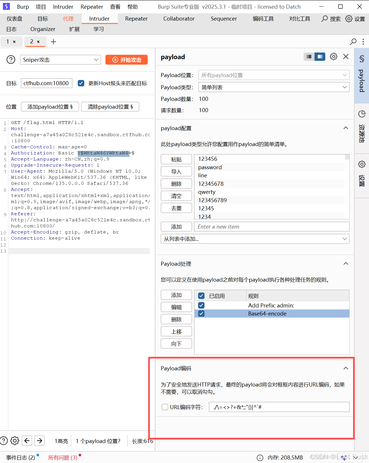Collapse the payload configuration section
Viewport: 369px width, 463px height.
[346, 128]
